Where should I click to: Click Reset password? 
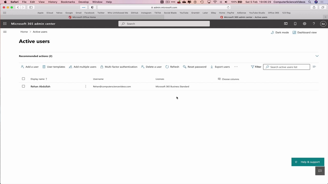click(194, 67)
